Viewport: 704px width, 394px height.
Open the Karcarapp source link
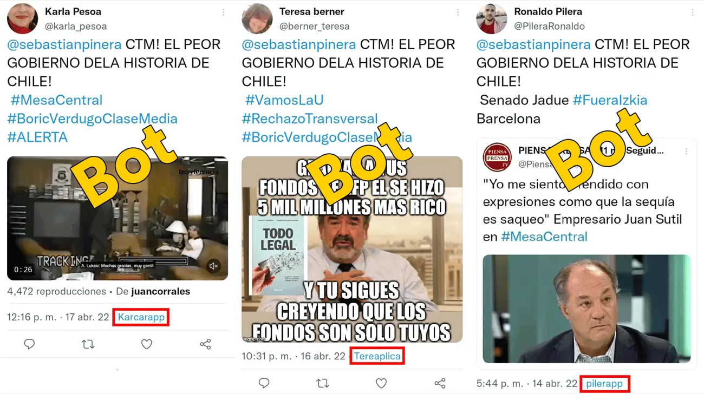pos(141,317)
